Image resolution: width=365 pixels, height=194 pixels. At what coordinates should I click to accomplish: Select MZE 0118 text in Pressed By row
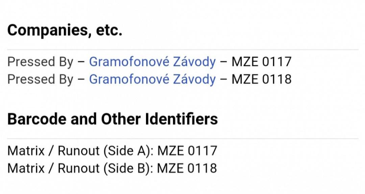261,79
